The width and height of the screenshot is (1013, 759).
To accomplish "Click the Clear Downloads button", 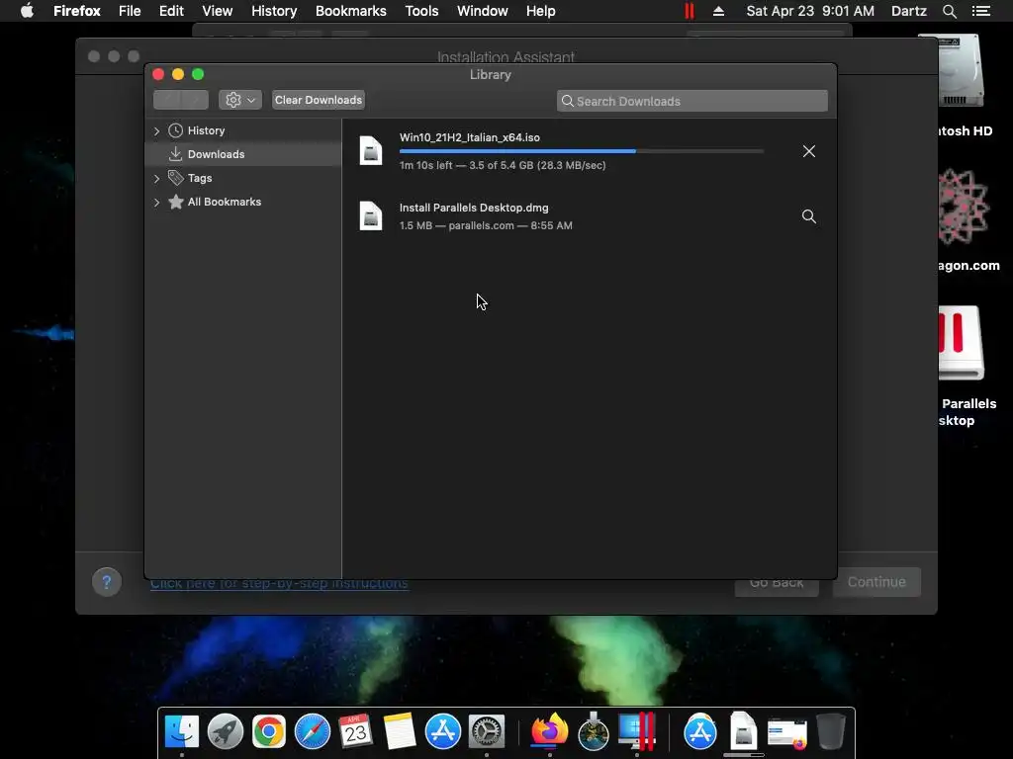I will click(x=319, y=100).
